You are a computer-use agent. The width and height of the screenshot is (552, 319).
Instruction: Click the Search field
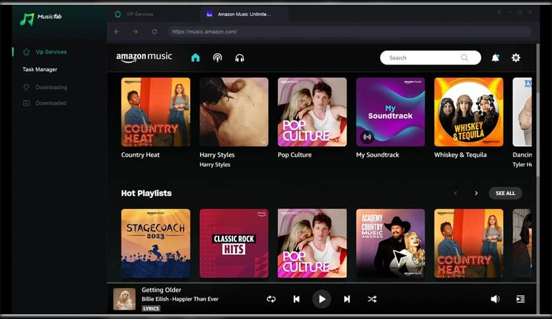(x=431, y=57)
